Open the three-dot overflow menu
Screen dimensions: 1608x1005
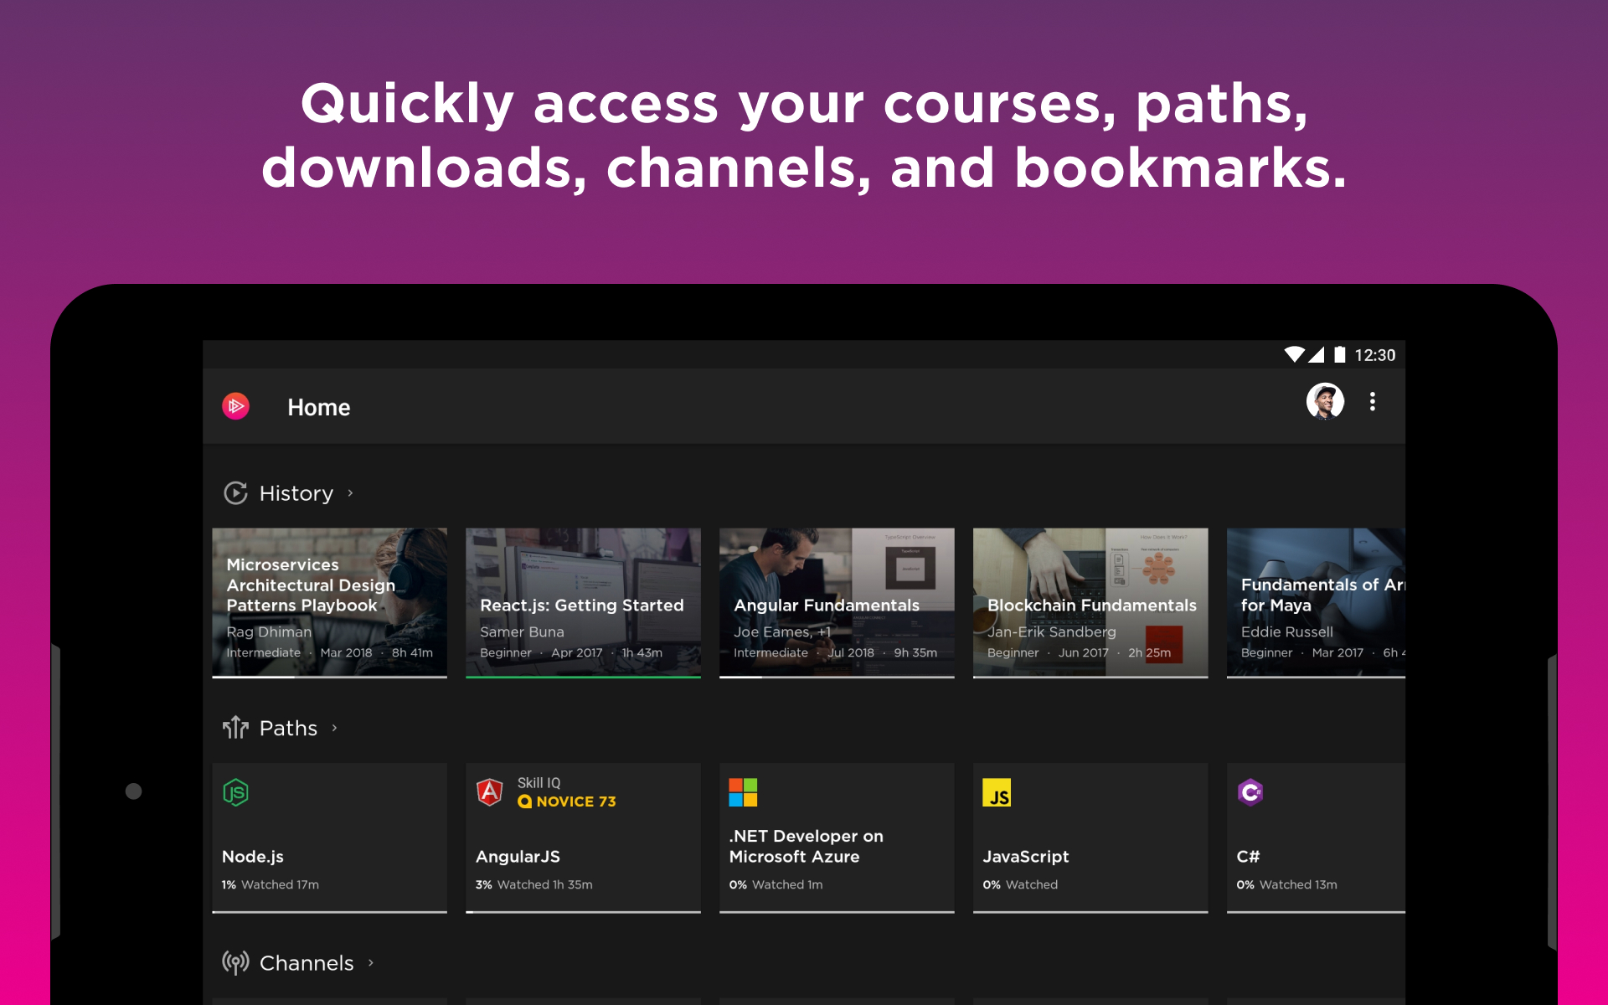[1372, 402]
